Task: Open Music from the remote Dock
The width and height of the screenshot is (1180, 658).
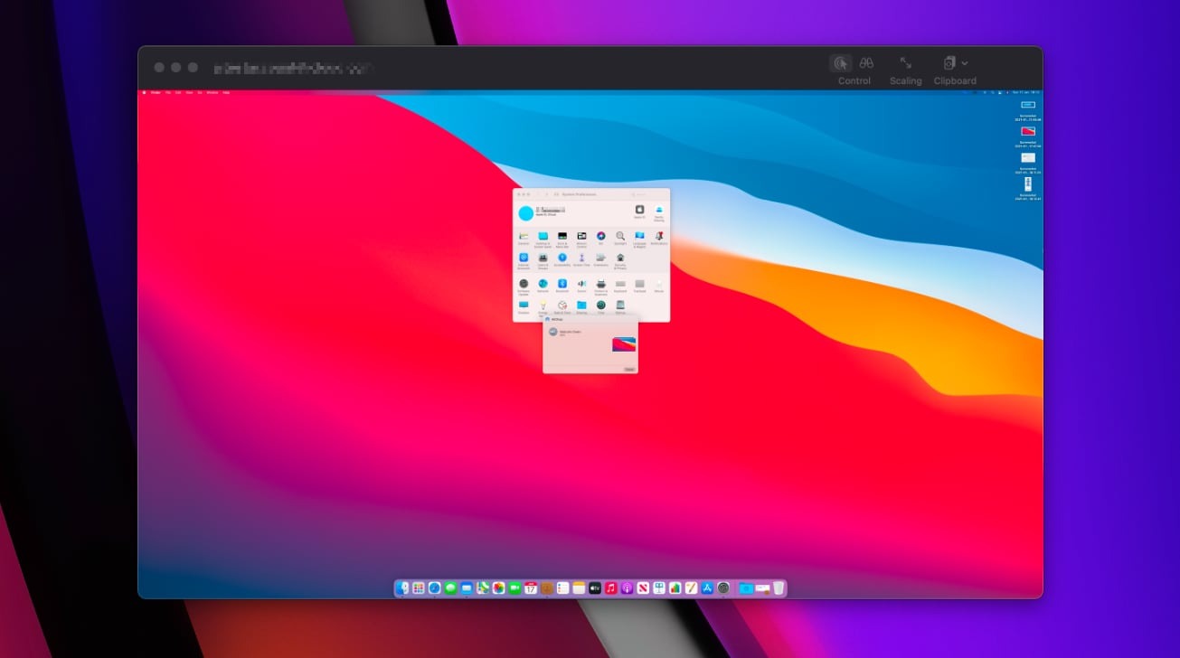Action: 611,588
